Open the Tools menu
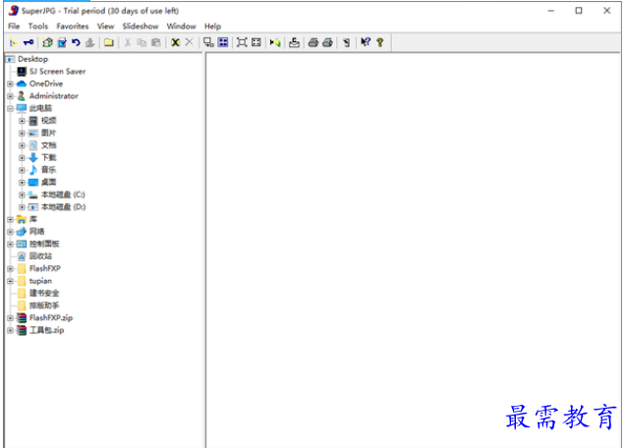Viewport: 625px width, 448px height. (x=38, y=27)
